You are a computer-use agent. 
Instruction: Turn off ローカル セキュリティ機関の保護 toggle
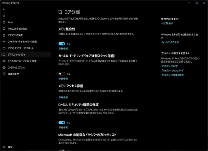click(62, 123)
